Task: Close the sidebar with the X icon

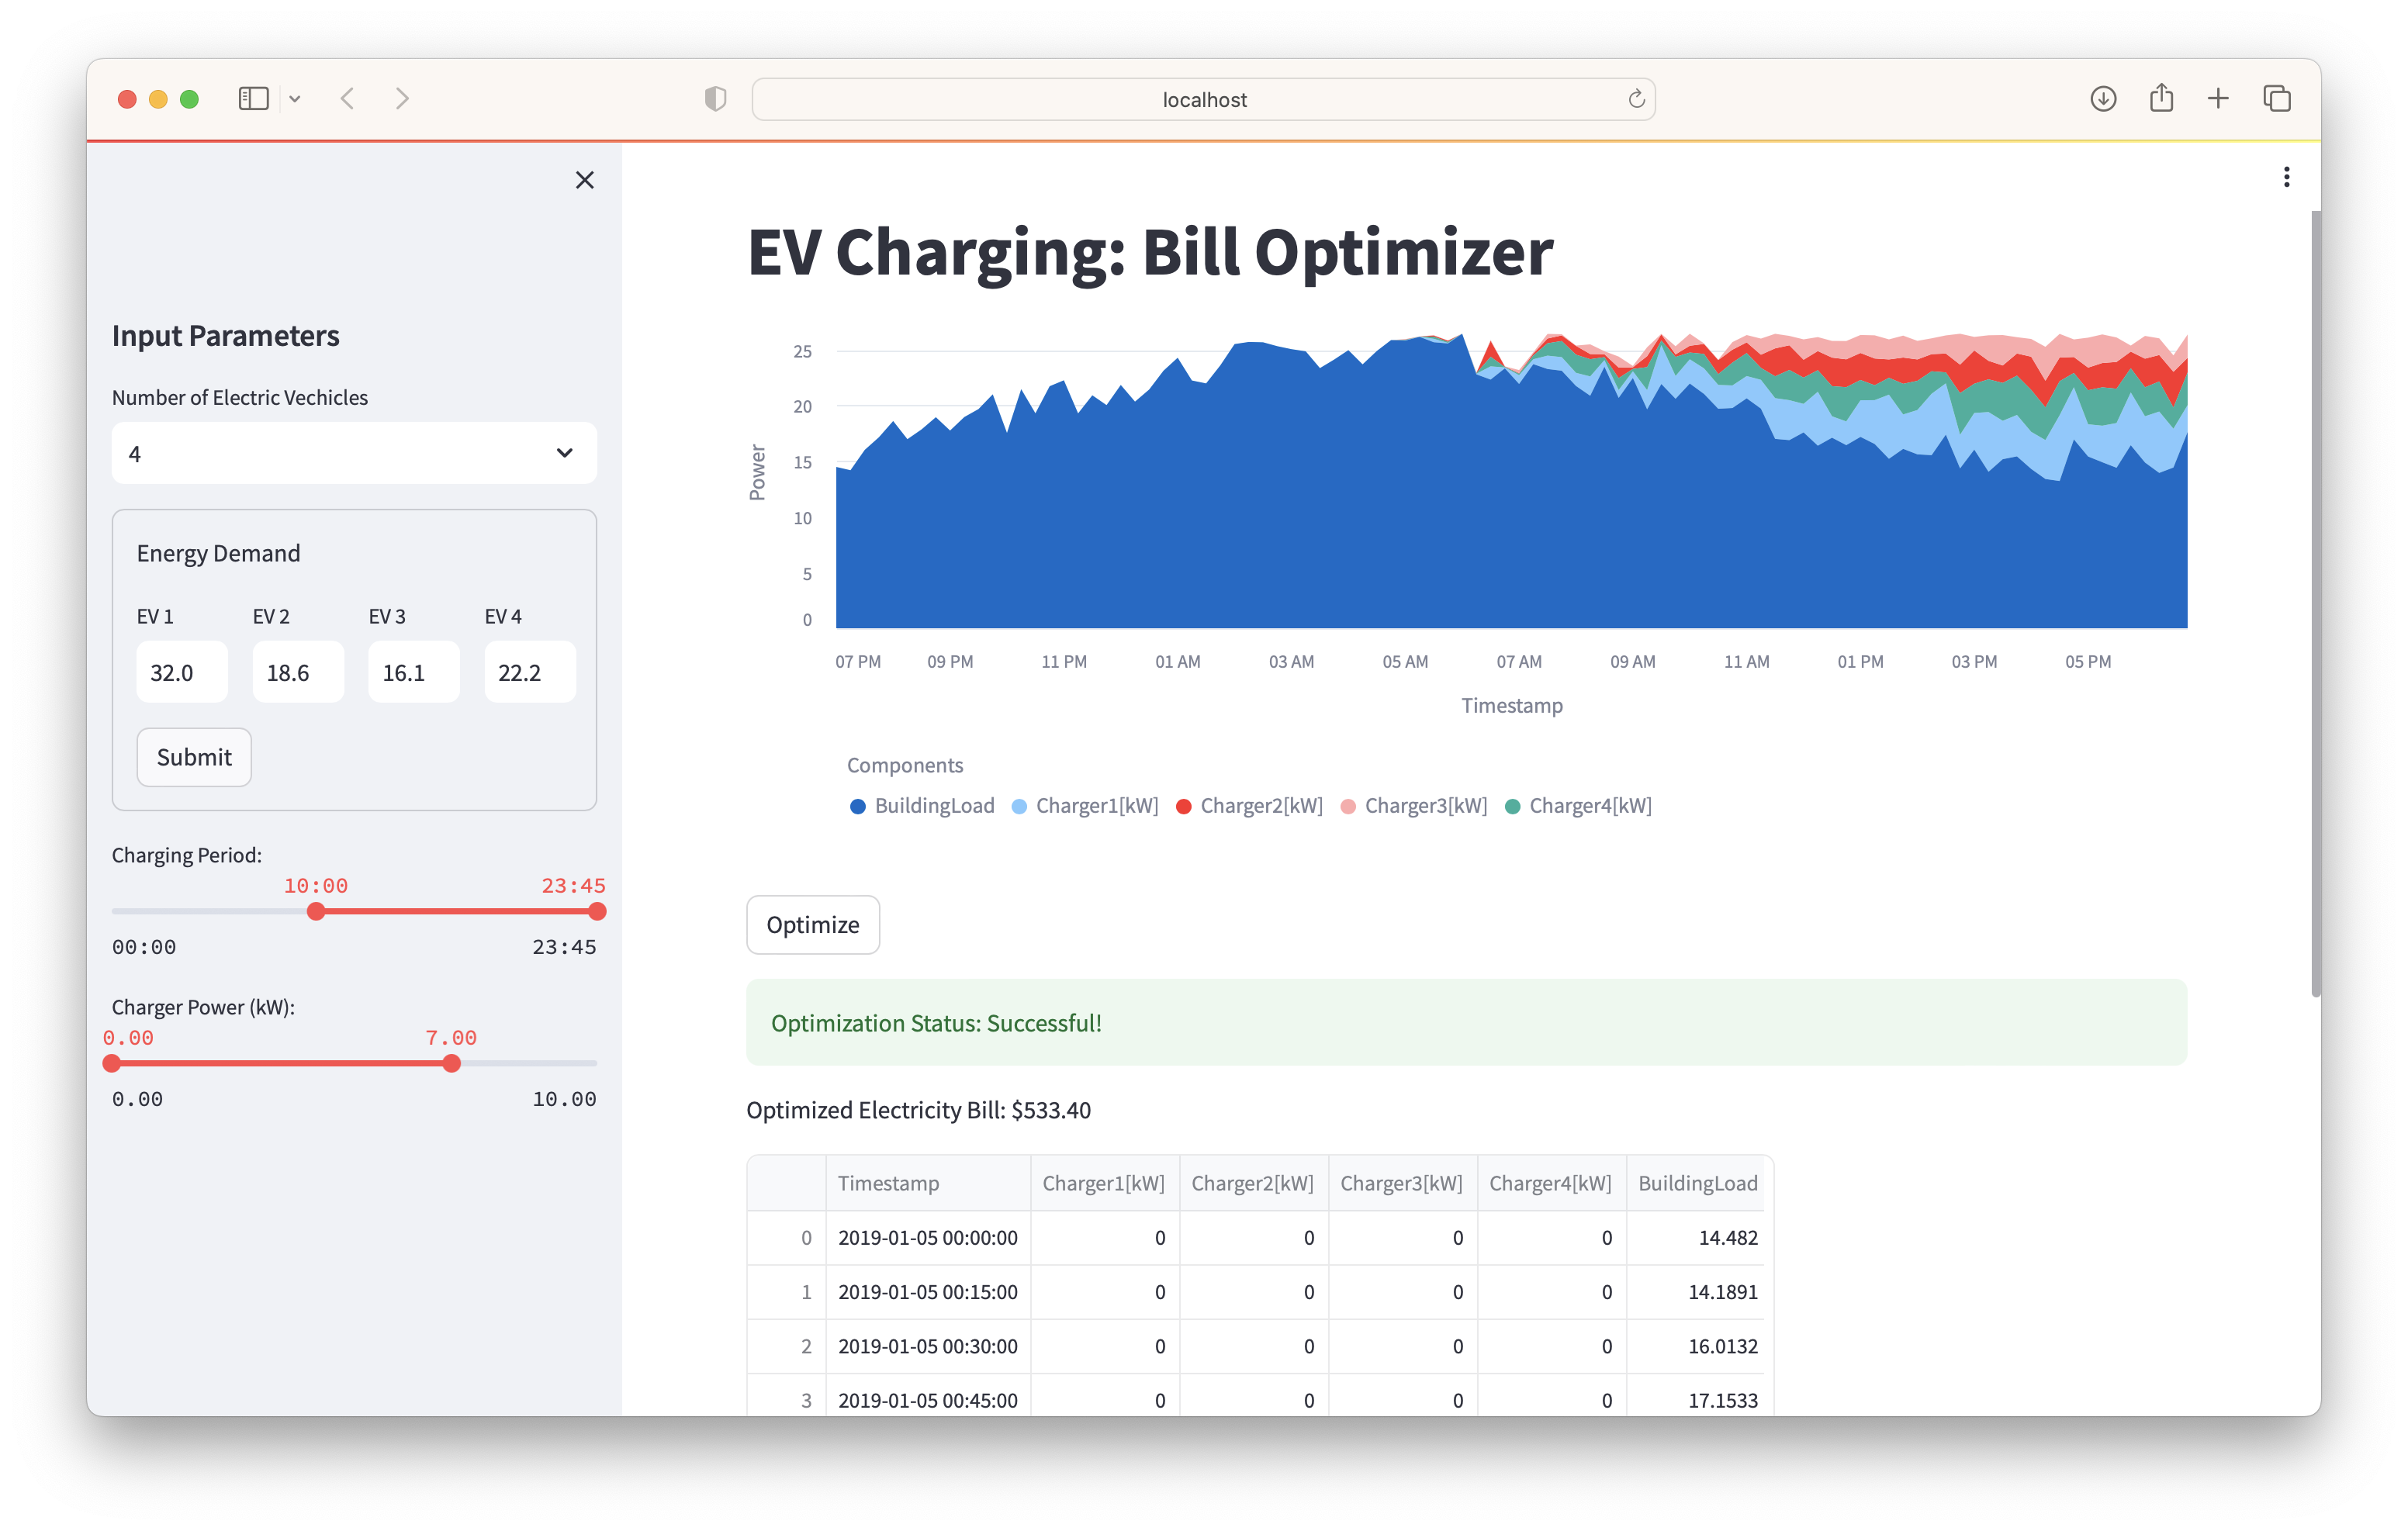Action: [x=585, y=180]
